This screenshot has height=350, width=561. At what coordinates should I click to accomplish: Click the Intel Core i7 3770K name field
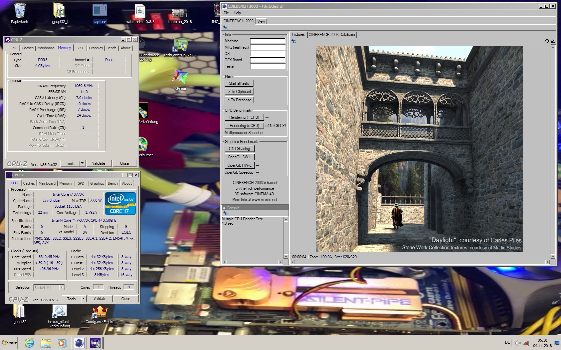tap(68, 194)
